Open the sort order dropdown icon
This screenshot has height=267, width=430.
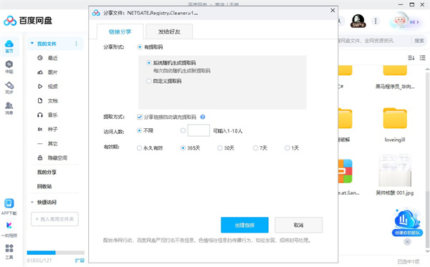[411, 58]
